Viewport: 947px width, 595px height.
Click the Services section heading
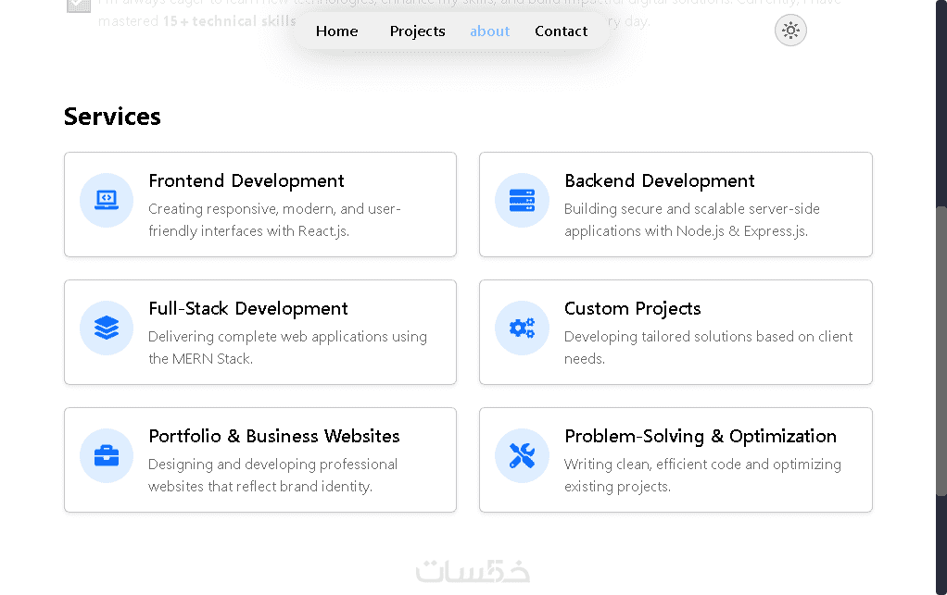pyautogui.click(x=112, y=117)
